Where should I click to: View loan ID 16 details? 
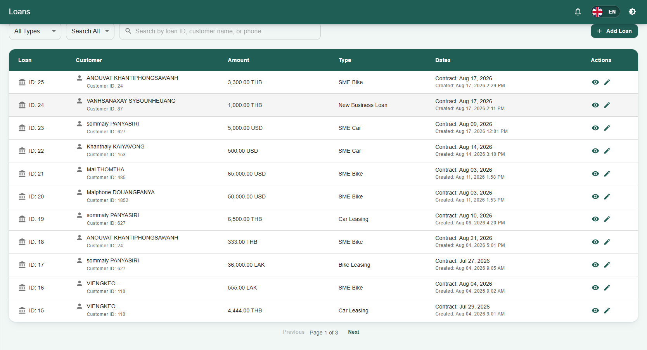click(595, 288)
